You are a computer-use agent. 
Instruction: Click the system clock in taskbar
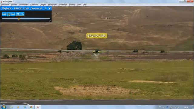(186, 107)
